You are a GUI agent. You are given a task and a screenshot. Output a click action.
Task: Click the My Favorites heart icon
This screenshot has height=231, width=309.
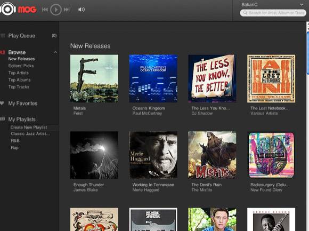[x=2, y=103]
